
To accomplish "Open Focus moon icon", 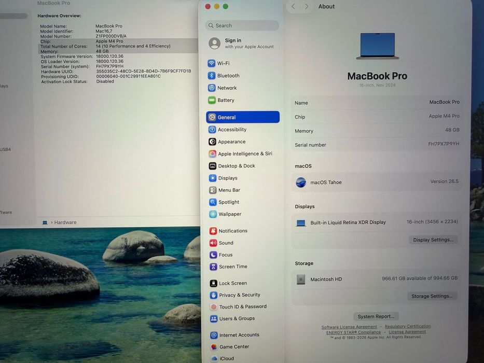I will [213, 255].
